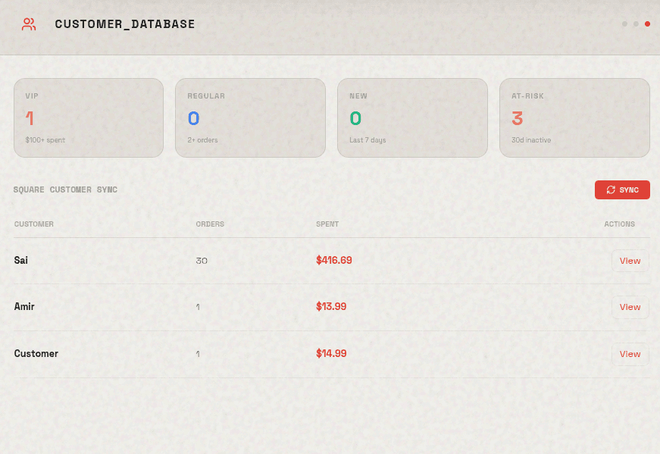The width and height of the screenshot is (660, 454).
Task: Select the Regular customers stat card
Action: [x=250, y=117]
